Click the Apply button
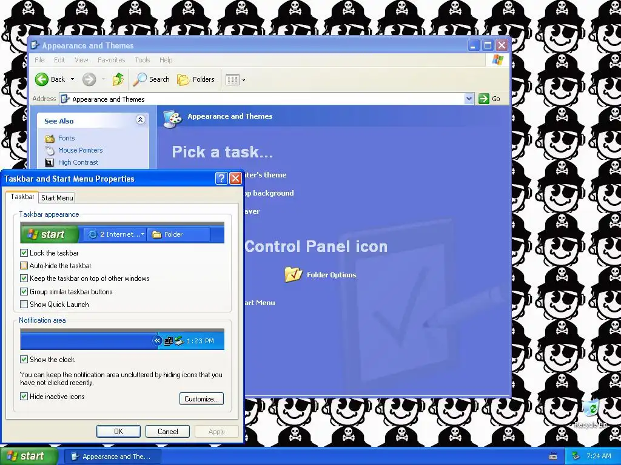Screen dimensions: 621x465 click(217, 431)
